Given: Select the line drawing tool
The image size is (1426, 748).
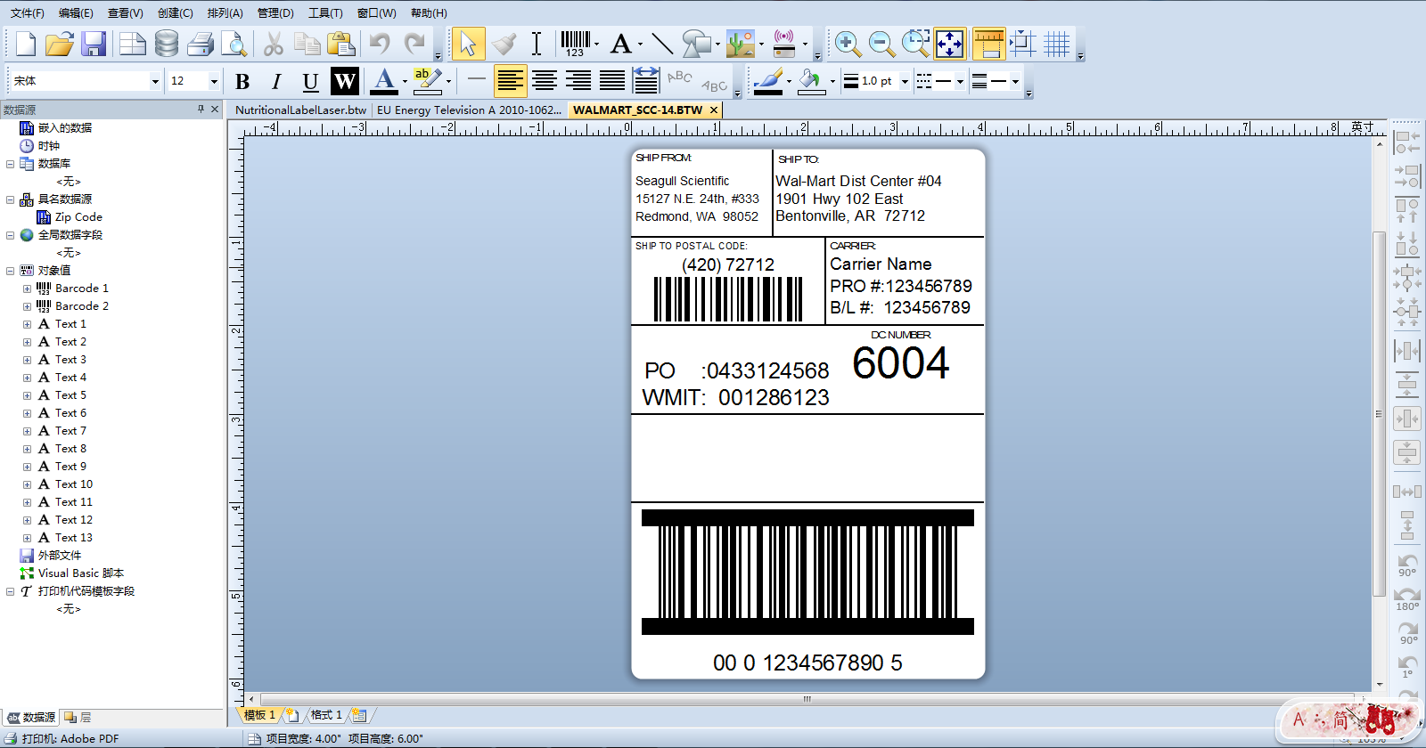Looking at the screenshot, I should click(x=662, y=44).
